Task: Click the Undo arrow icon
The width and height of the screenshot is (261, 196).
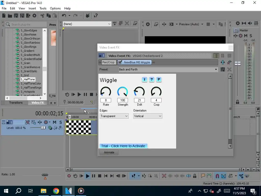Action: [x=64, y=16]
